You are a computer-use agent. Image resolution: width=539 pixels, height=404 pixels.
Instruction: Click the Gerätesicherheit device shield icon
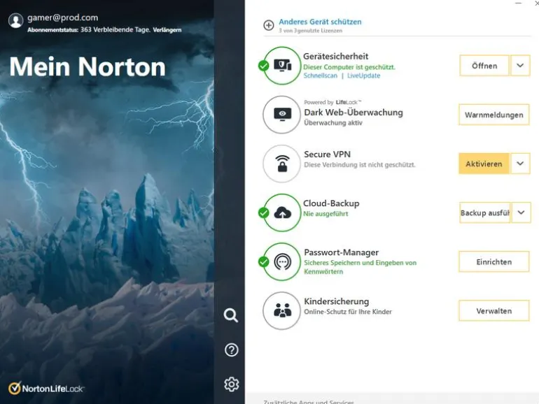(282, 66)
